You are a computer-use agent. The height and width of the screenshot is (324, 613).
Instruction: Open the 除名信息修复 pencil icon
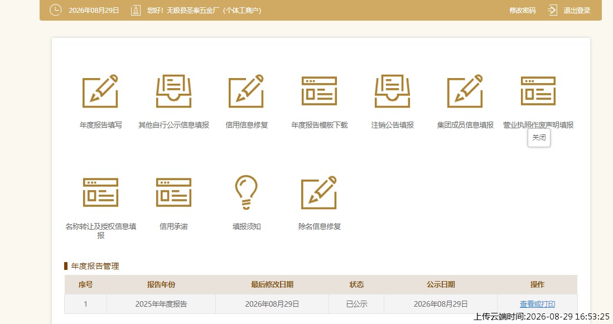319,192
